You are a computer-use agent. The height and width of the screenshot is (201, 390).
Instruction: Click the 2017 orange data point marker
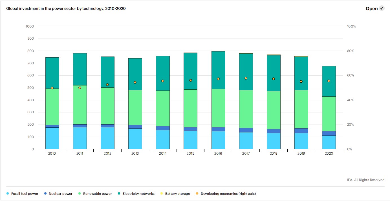[246, 78]
